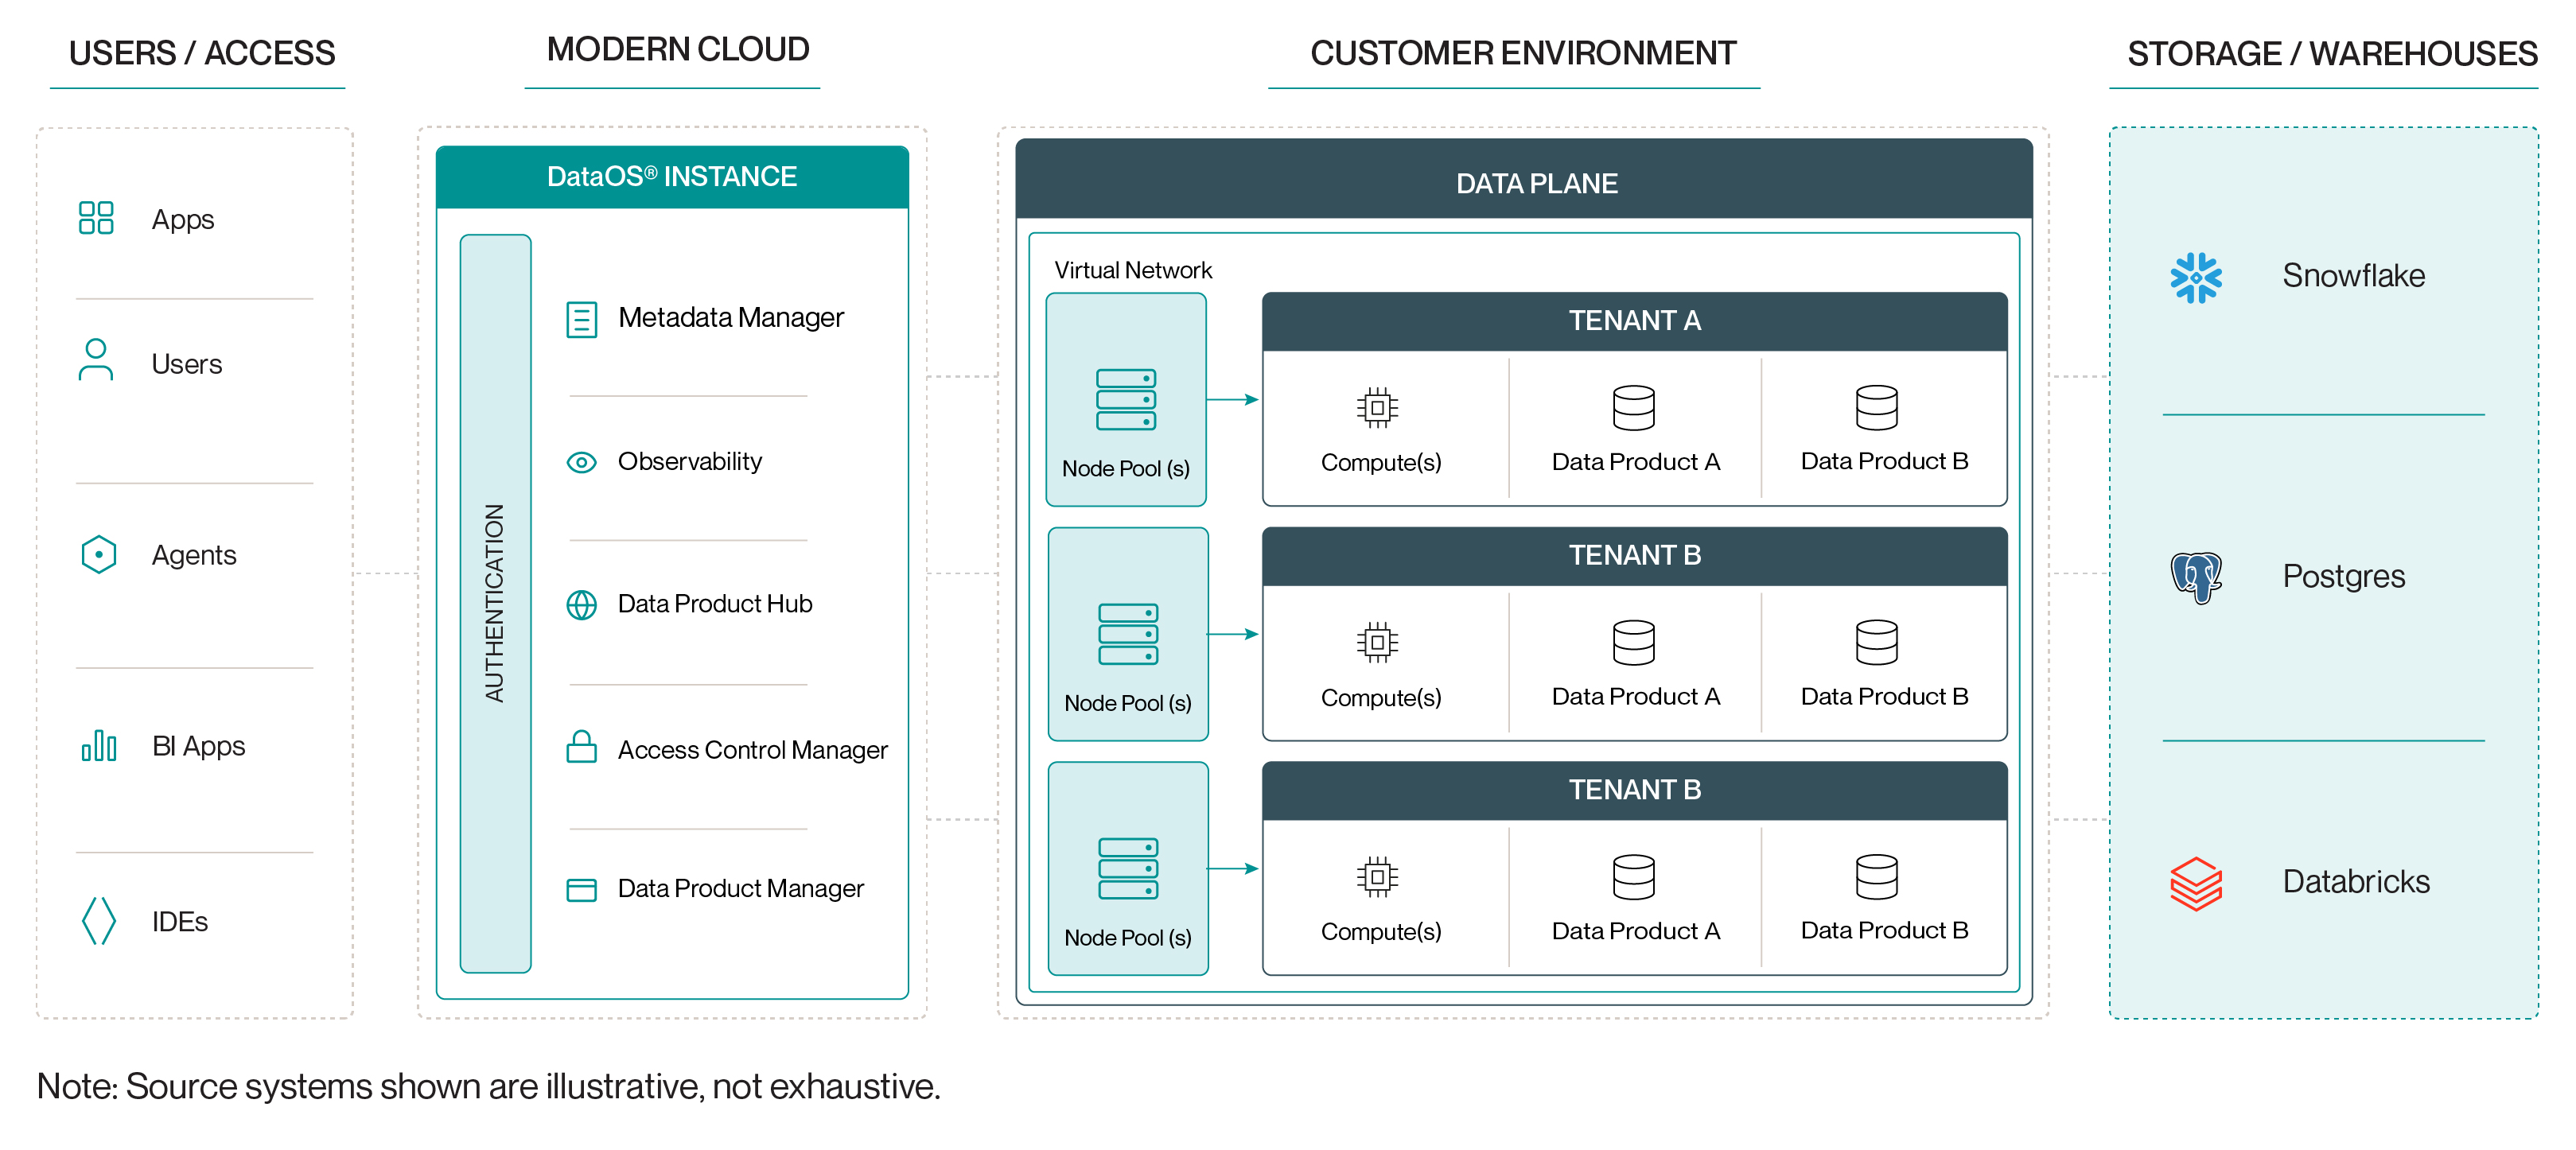The height and width of the screenshot is (1150, 2576).
Task: Click the Postgres elephant logo
Action: click(x=2196, y=577)
